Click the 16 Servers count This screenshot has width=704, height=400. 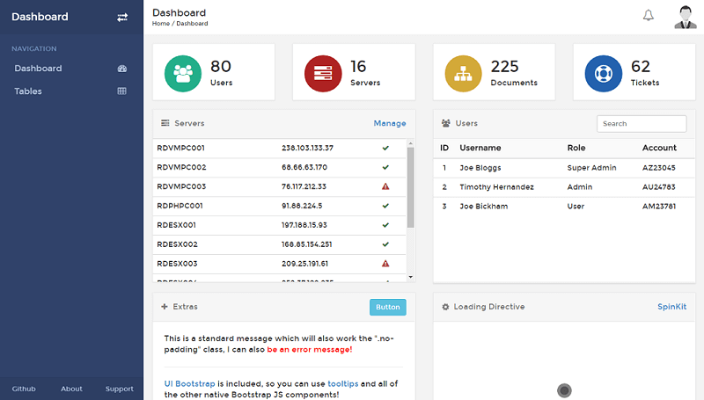click(358, 66)
